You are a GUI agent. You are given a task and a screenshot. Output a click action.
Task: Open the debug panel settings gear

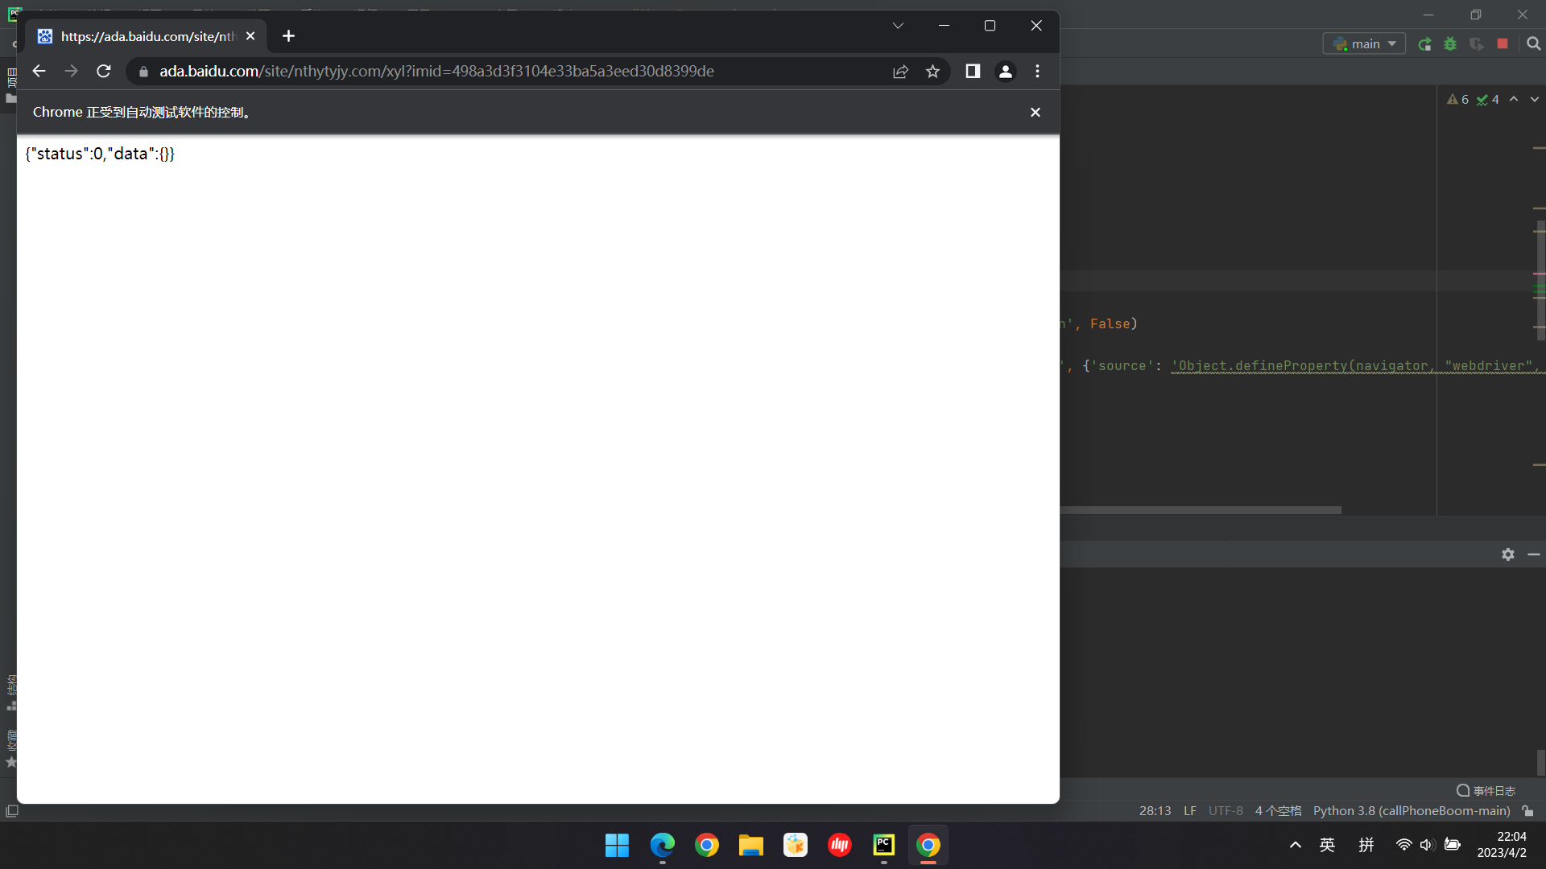tap(1508, 554)
